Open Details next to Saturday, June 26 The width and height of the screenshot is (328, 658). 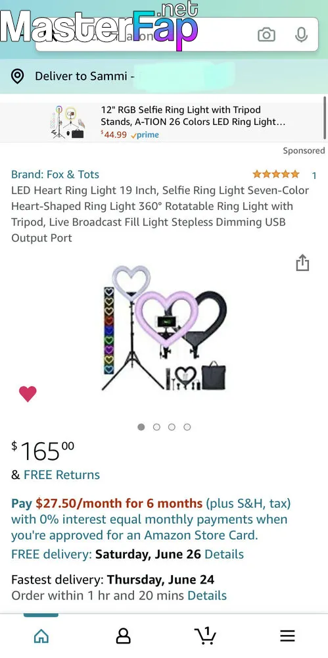pyautogui.click(x=224, y=554)
